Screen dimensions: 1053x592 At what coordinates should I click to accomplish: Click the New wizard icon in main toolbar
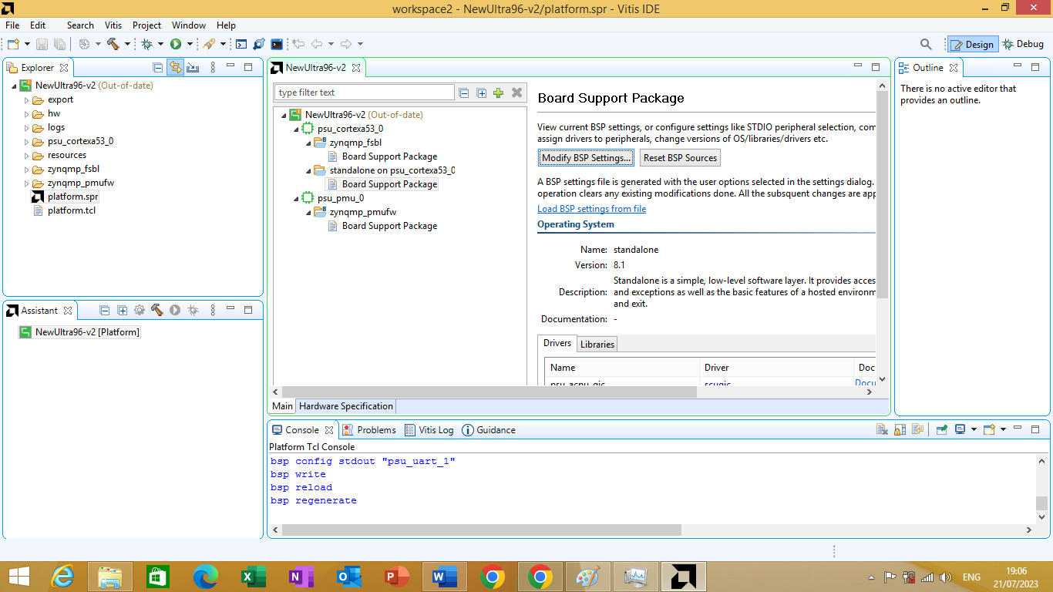(x=13, y=45)
